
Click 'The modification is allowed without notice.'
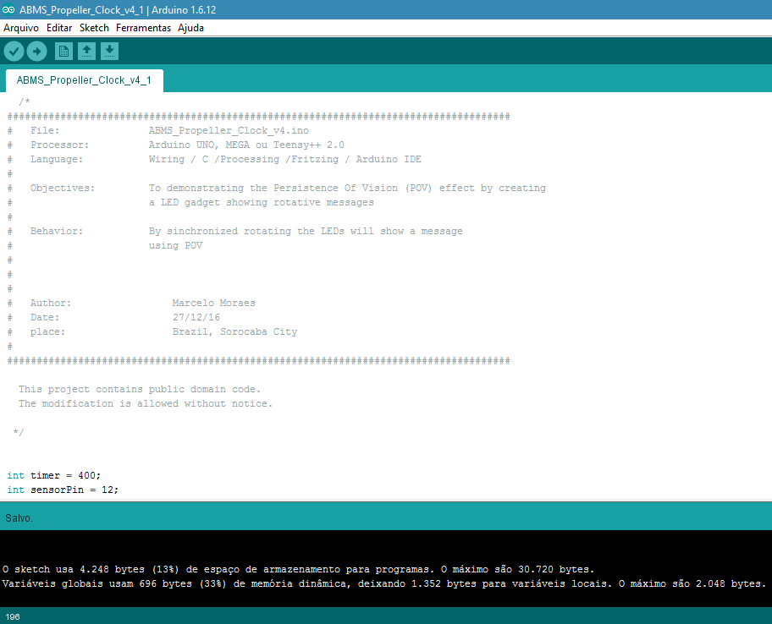146,403
